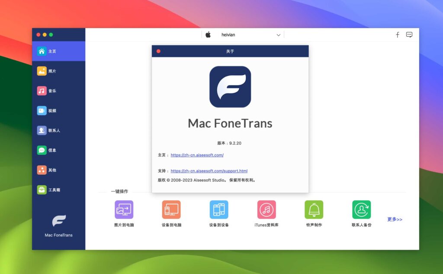Open the 照片 (Photos) section in sidebar
The image size is (443, 274).
tap(58, 71)
